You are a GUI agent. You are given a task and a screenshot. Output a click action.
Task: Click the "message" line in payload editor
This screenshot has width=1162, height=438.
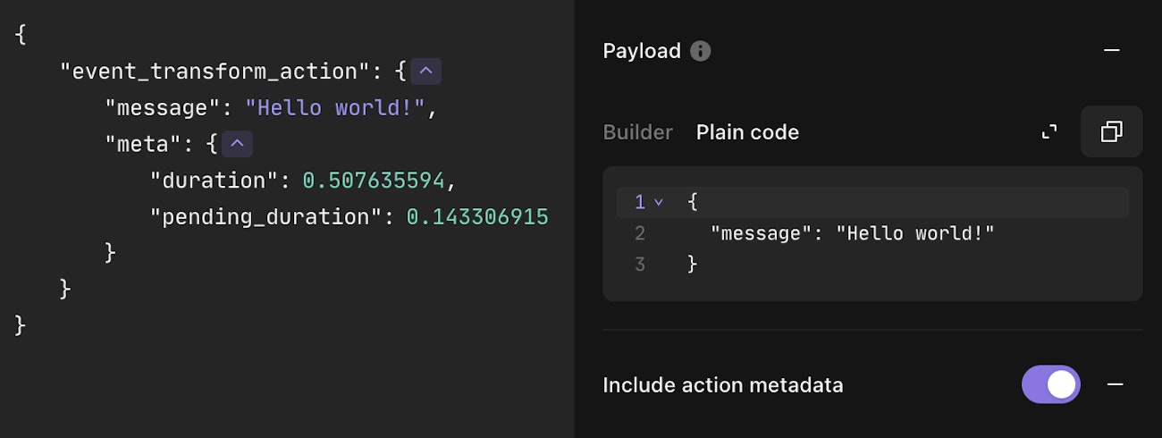pyautogui.click(x=852, y=234)
